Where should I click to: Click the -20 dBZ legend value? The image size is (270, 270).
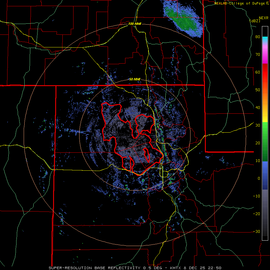point(256,214)
